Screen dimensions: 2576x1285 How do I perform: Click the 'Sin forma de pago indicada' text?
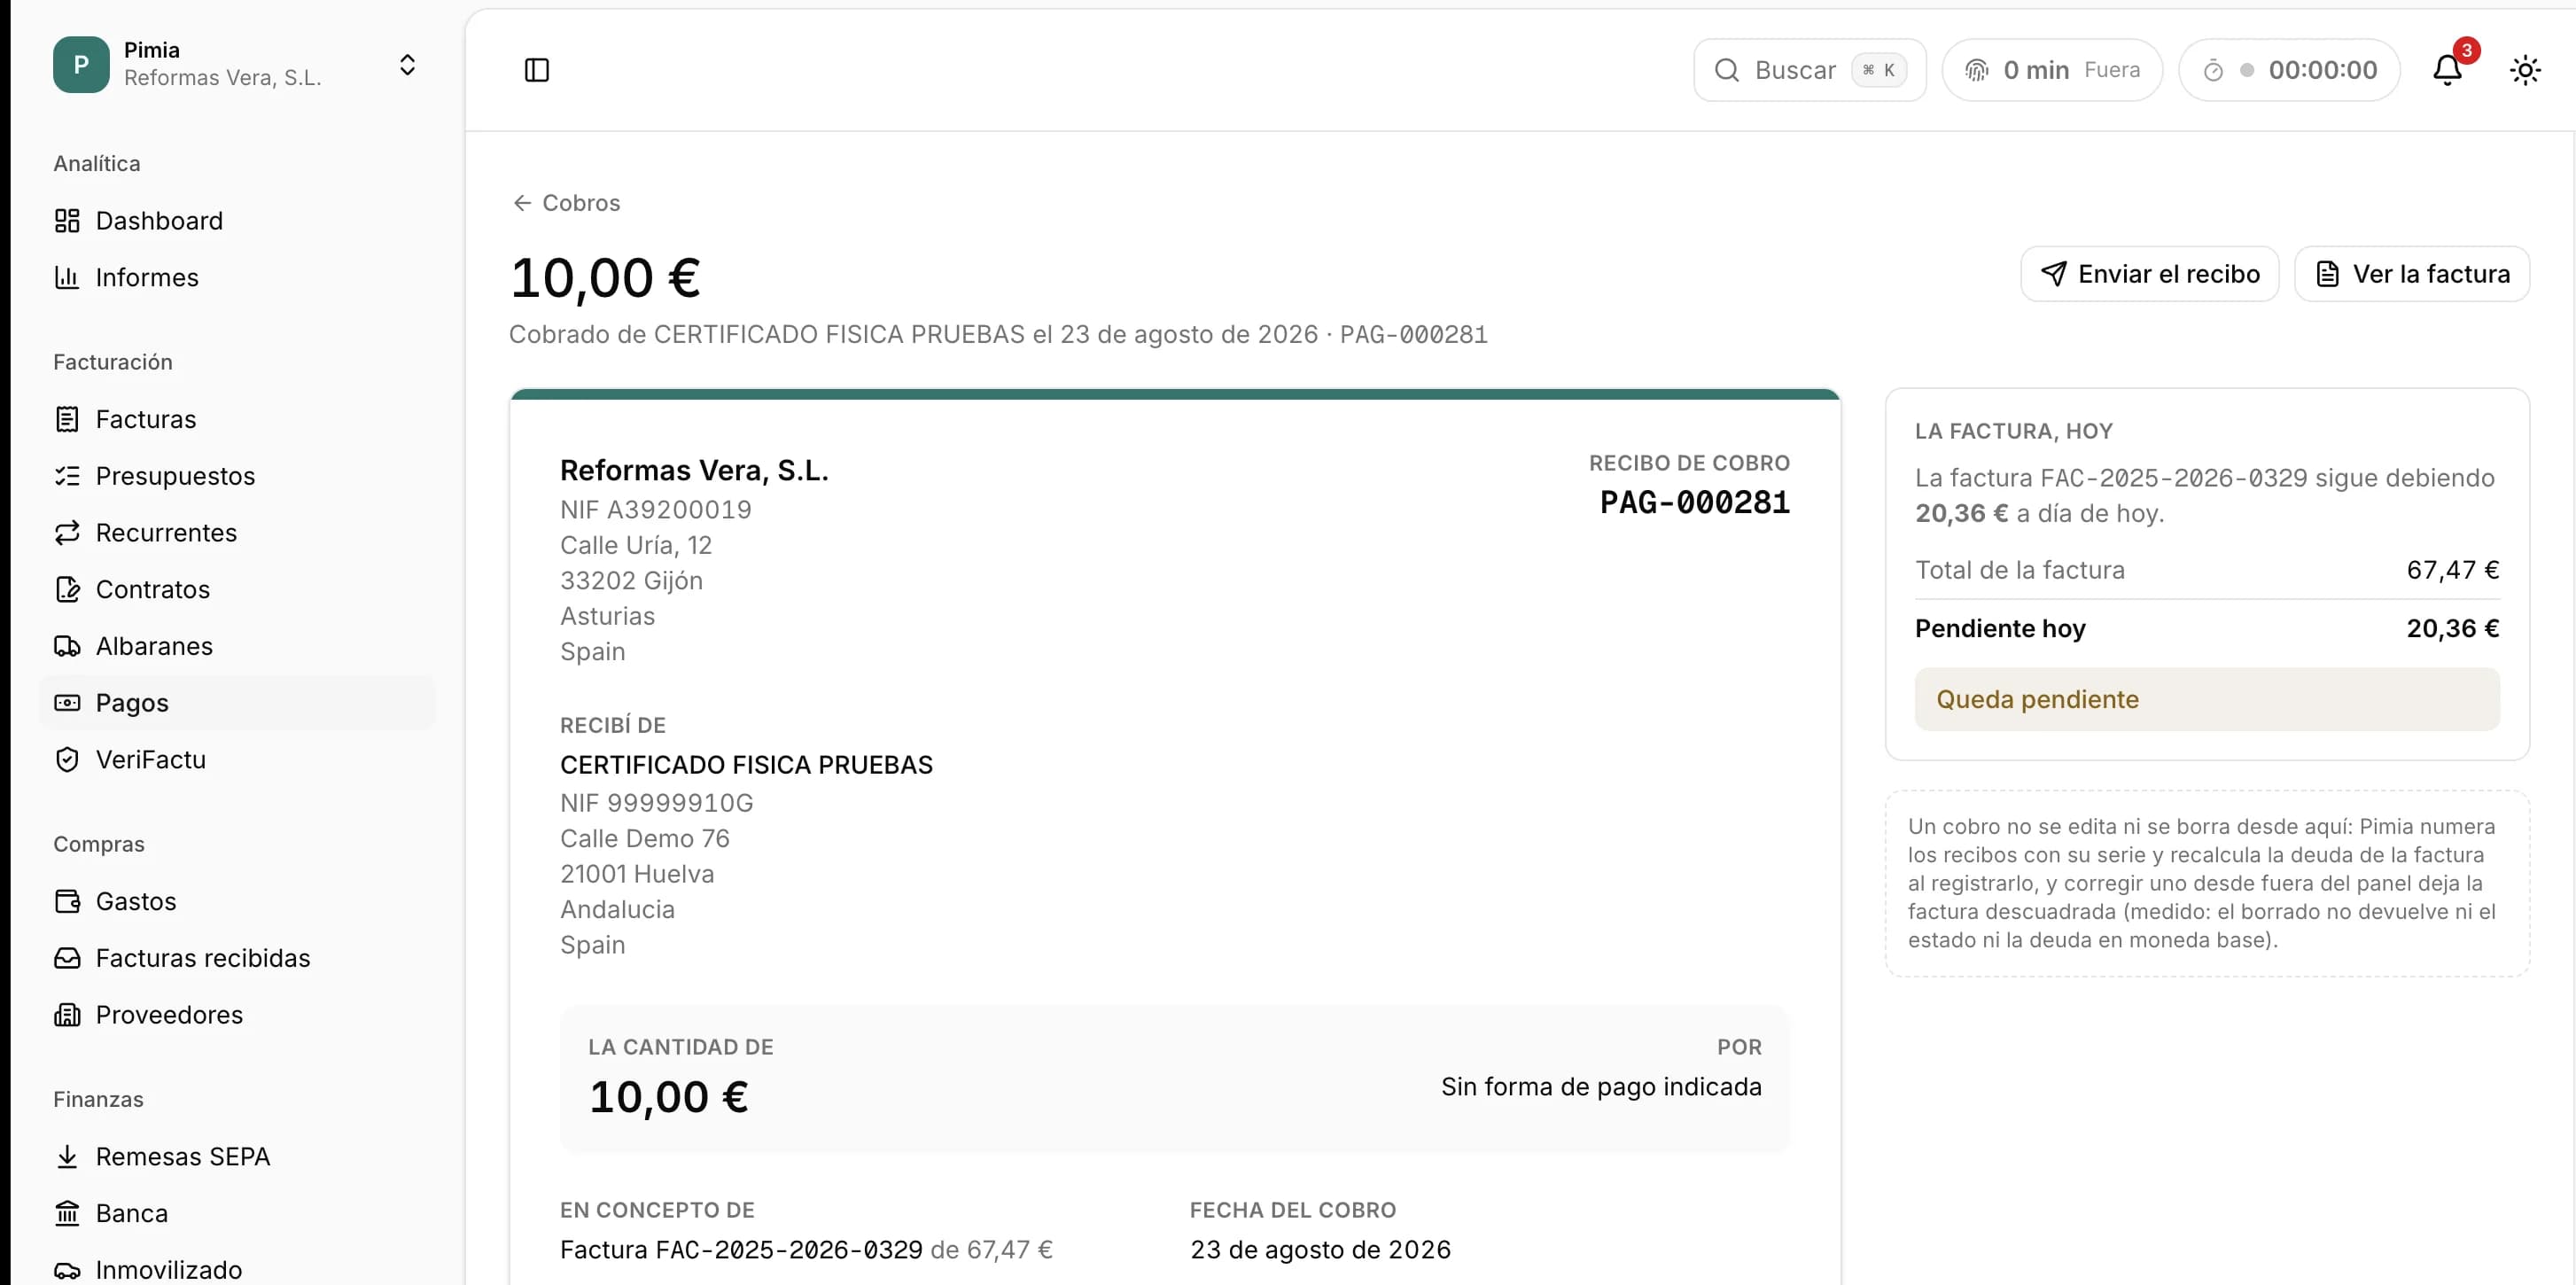(x=1601, y=1087)
